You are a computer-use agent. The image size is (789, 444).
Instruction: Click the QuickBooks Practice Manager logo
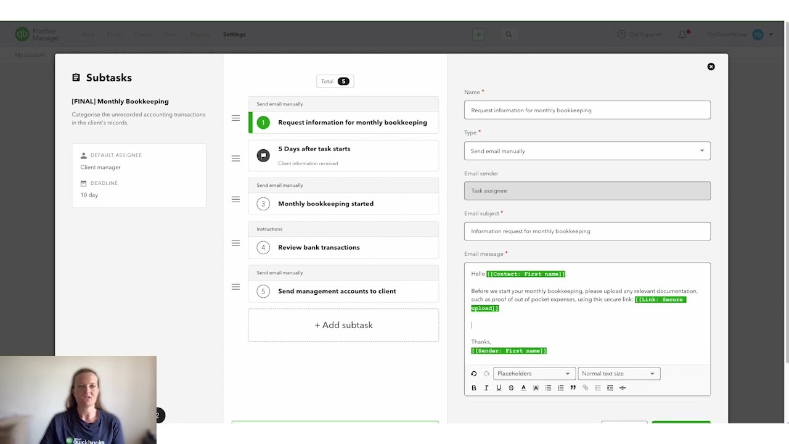tap(38, 35)
